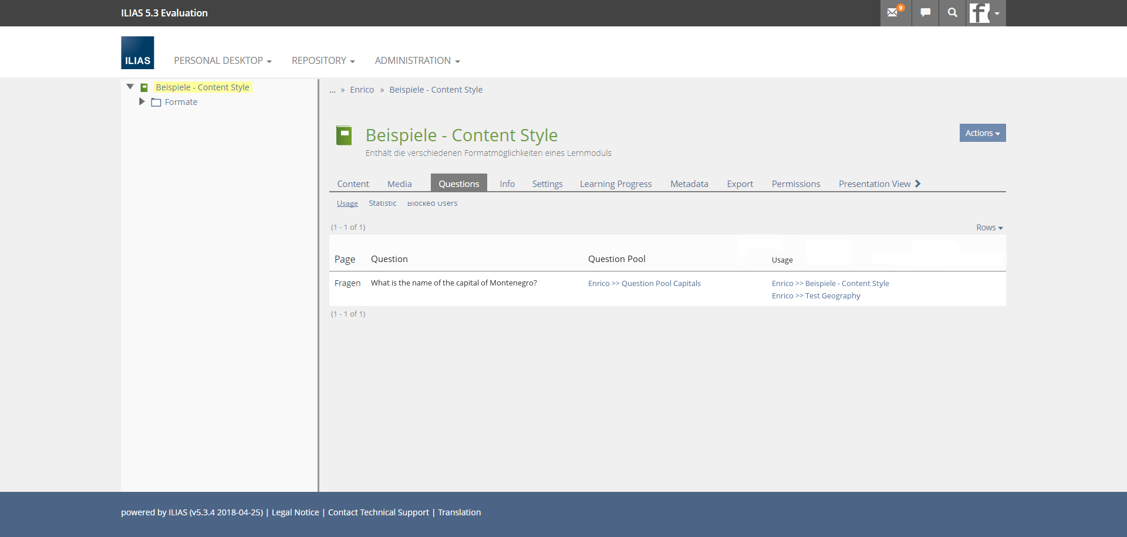Open the chat speech bubble icon
The width and height of the screenshot is (1127, 537).
[925, 13]
